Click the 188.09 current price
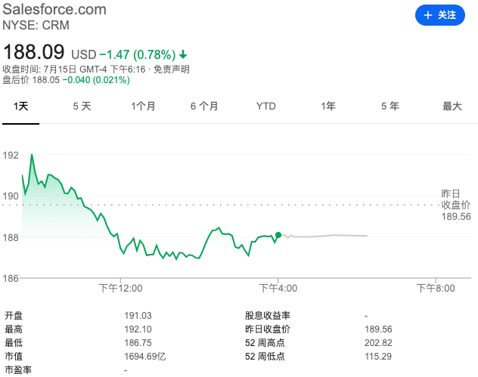The image size is (478, 377). tap(34, 51)
